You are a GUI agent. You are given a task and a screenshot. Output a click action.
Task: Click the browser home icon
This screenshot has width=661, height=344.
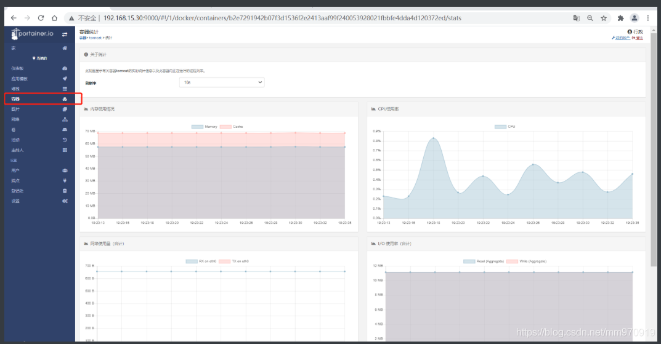pyautogui.click(x=54, y=18)
